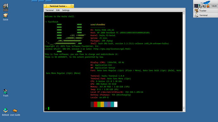Click the gnu.org/licenses/gpl.html URL text

[112, 49]
